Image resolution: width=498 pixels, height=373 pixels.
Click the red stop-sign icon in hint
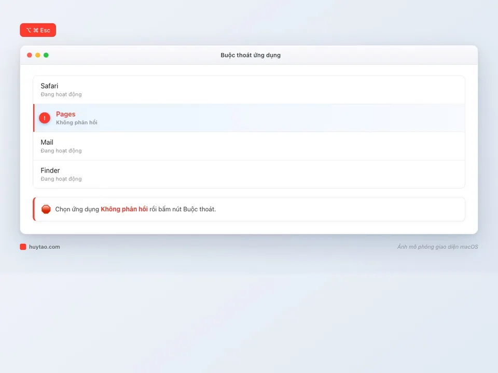(46, 209)
